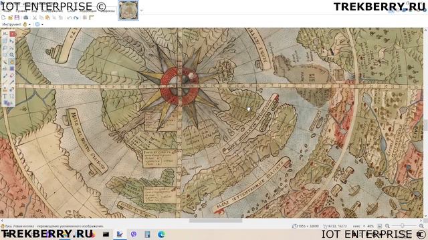Click the zoom out magnifier in status bar

pos(387,226)
